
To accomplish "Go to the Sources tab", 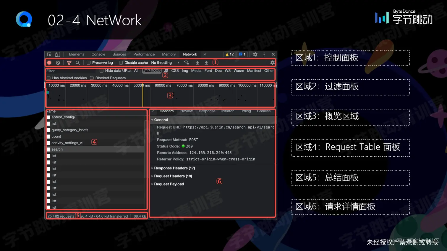I will tap(119, 54).
